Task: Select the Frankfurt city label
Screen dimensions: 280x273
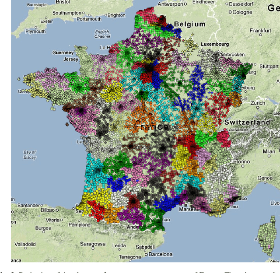Action: point(261,31)
